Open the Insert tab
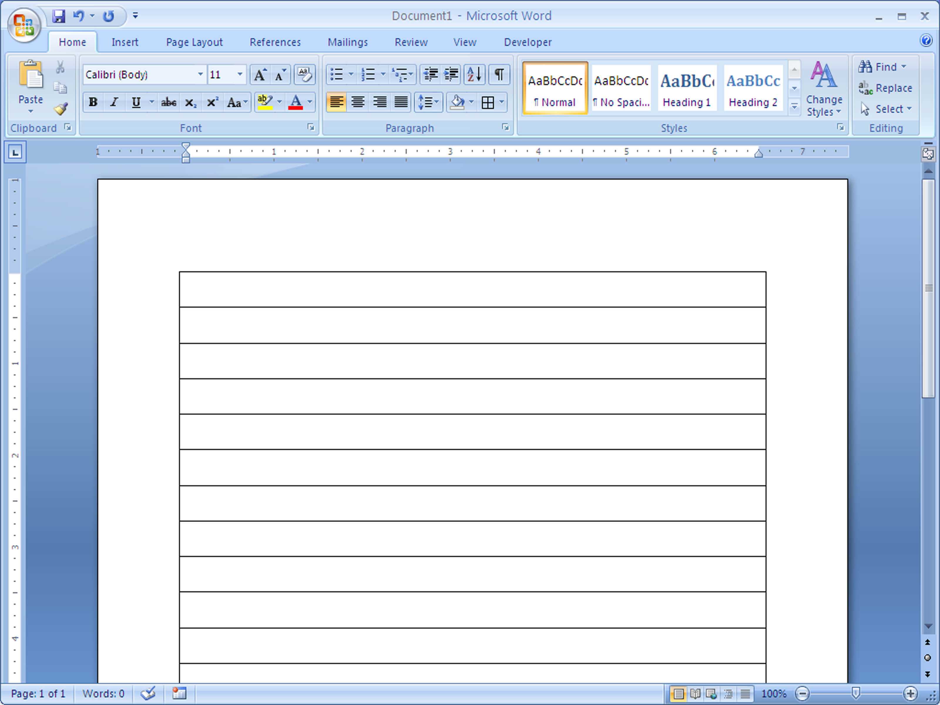Viewport: 940px width, 705px height. pyautogui.click(x=124, y=41)
